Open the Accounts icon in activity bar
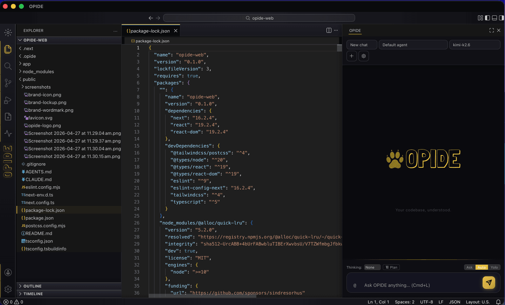Viewport: 505px width, 305px height. tap(8, 272)
